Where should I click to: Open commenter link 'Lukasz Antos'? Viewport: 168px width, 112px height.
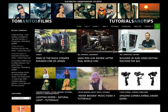(x=16, y=46)
